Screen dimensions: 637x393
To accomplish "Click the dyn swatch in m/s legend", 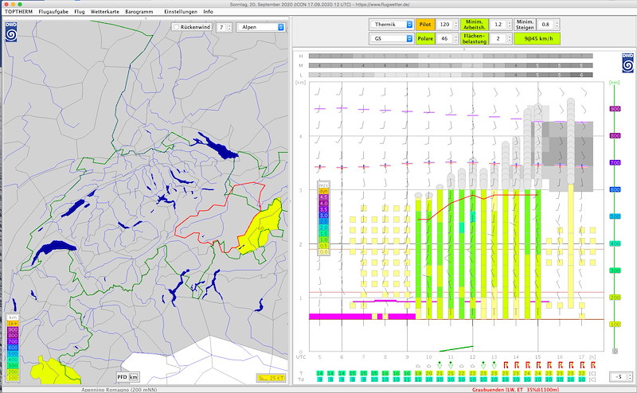I will pos(323,191).
